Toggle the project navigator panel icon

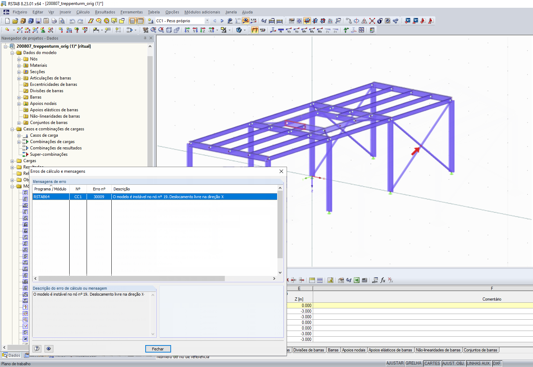point(133,21)
